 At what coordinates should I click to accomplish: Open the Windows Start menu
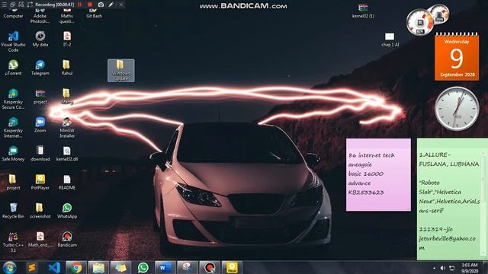[x=9, y=267]
